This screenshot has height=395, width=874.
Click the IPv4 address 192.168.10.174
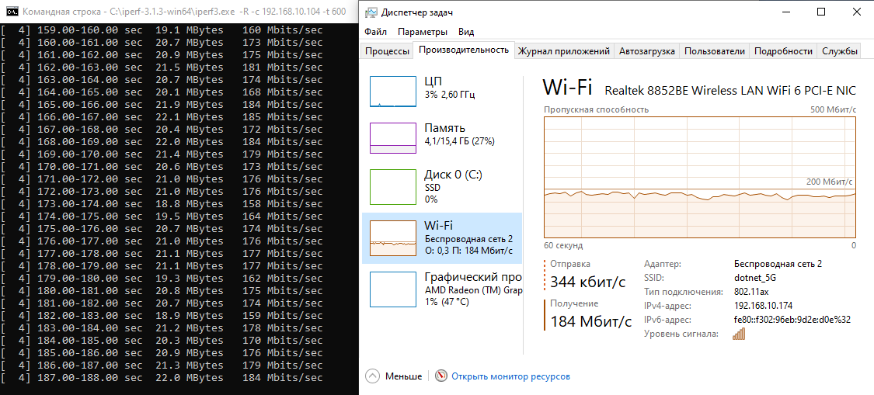coord(763,306)
